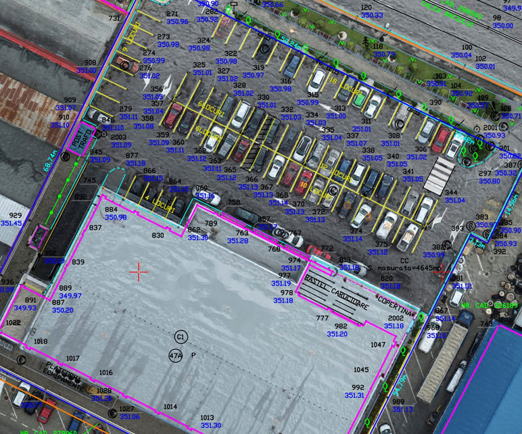This screenshot has height=434, width=522.
Task: Click survey point number 830
Action: 158,235
